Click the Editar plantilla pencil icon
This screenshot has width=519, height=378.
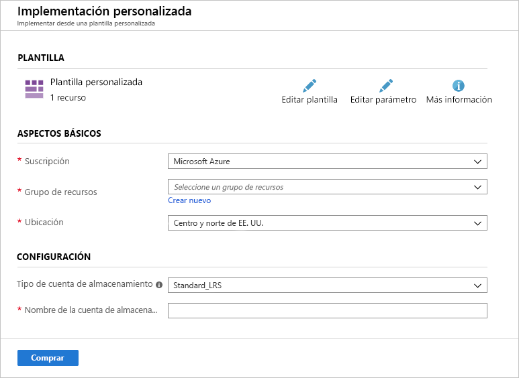pyautogui.click(x=310, y=86)
